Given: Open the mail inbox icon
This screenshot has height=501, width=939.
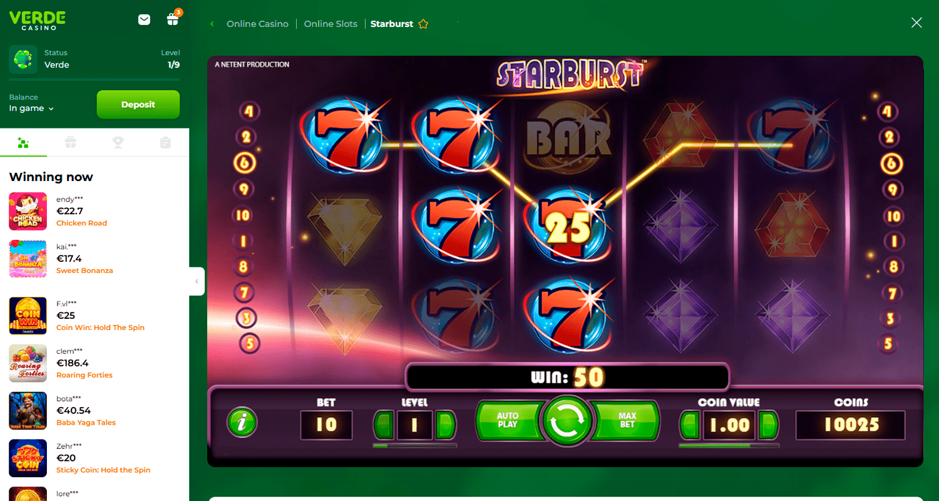Looking at the screenshot, I should [x=144, y=19].
